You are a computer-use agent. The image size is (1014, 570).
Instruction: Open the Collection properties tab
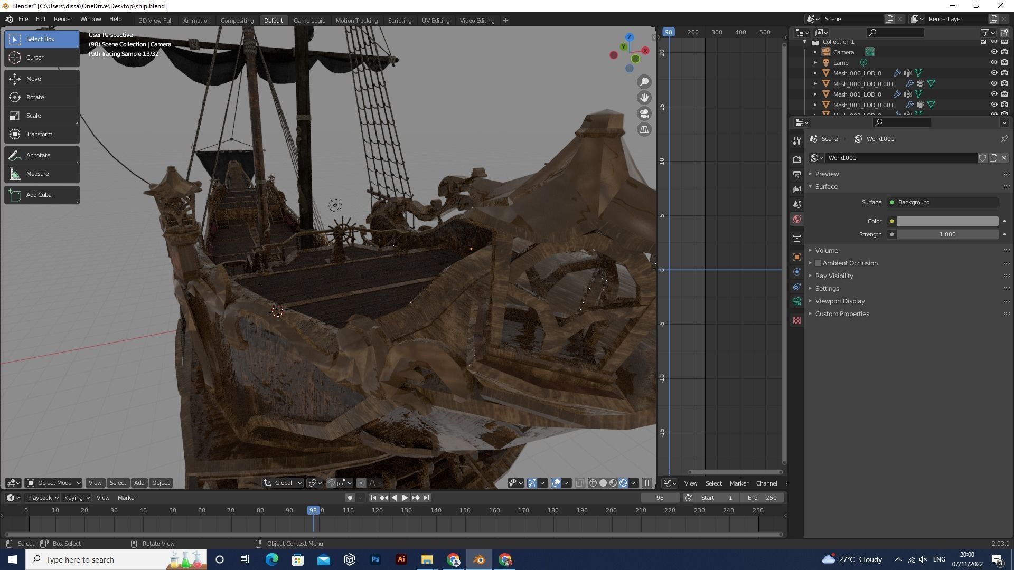[x=797, y=239]
